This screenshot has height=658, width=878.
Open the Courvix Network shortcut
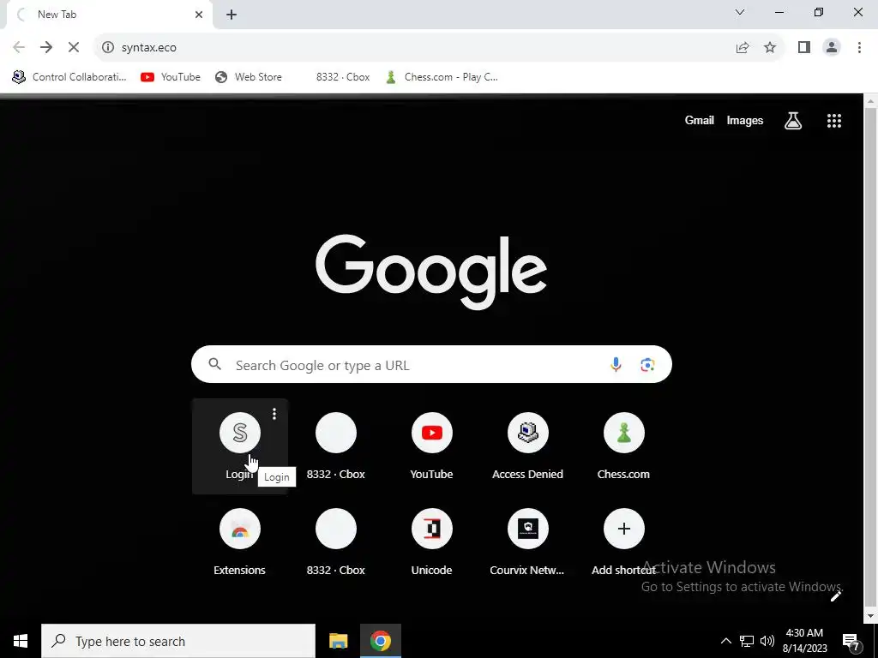527,542
